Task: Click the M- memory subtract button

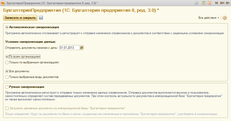Action: [x=228, y=3]
